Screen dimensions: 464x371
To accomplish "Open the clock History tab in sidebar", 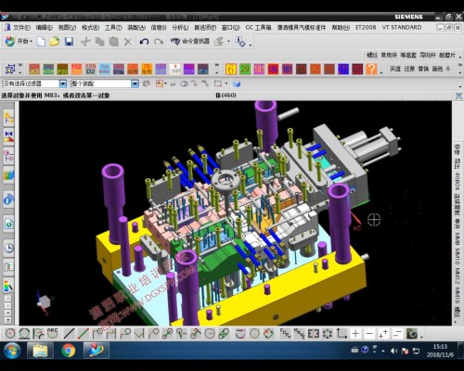I will 9,248.
